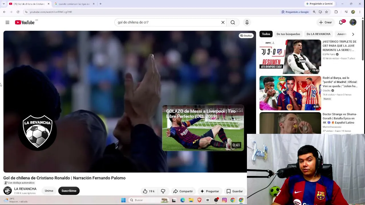Screen dimensions: 365x205
Task: Clear the search box with the X
Action: click(223, 22)
